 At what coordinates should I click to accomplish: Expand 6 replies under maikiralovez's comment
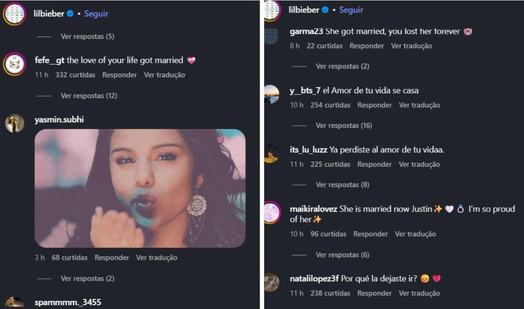[342, 255]
